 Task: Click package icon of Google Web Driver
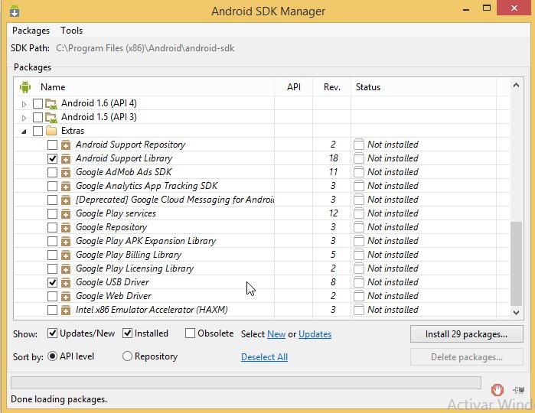[66, 296]
